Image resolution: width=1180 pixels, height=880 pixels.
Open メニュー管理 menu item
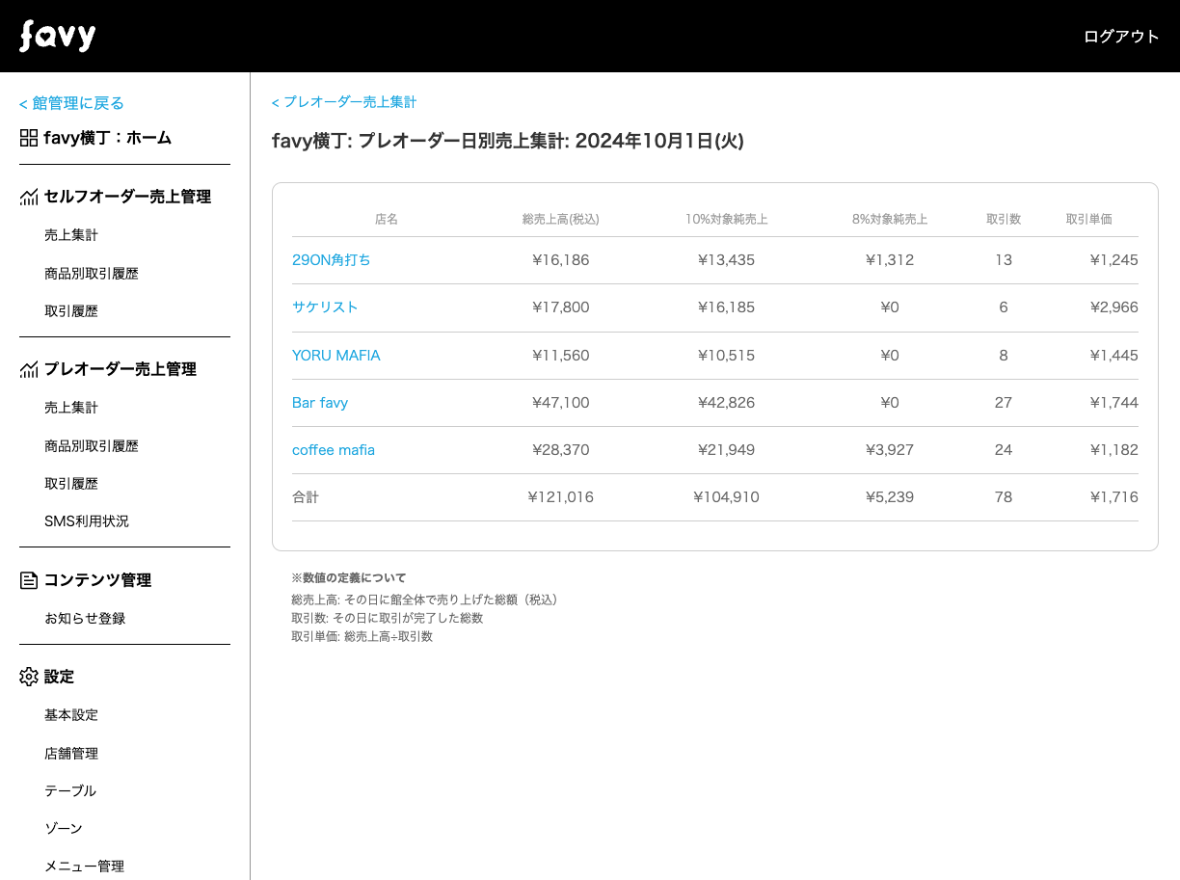[x=85, y=867]
